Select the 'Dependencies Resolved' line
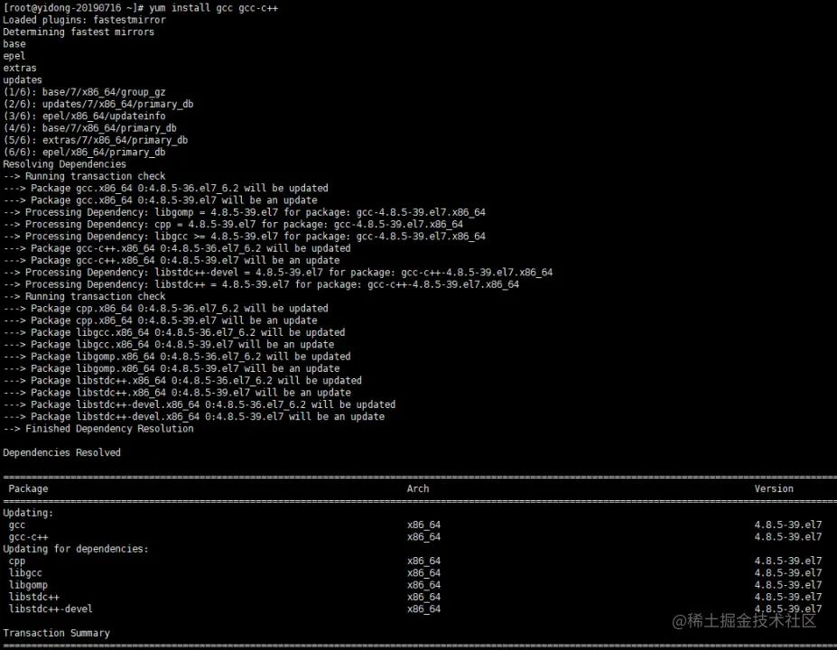This screenshot has width=837, height=650. 62,452
